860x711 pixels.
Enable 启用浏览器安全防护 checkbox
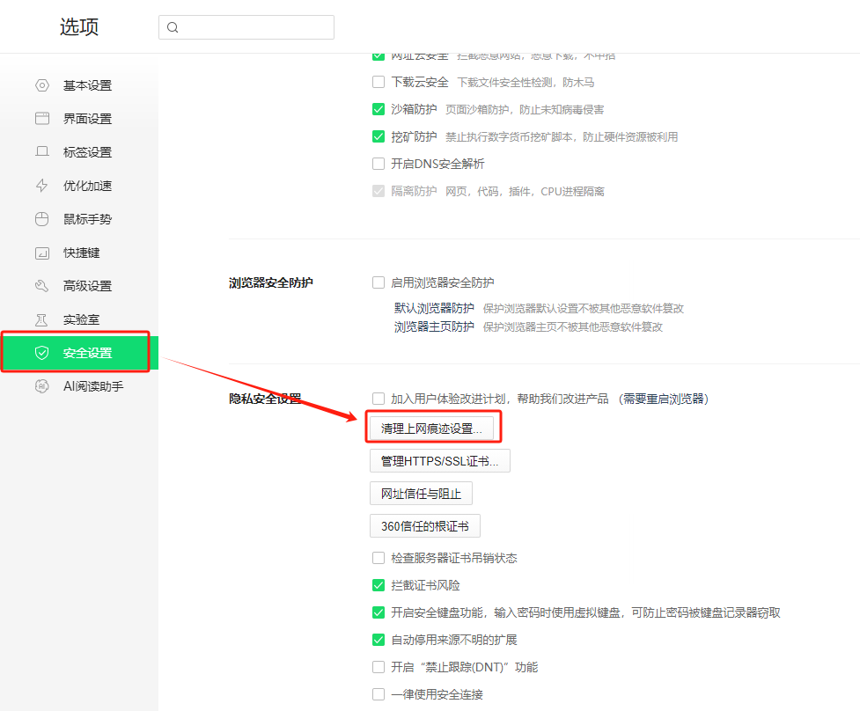[x=379, y=282]
